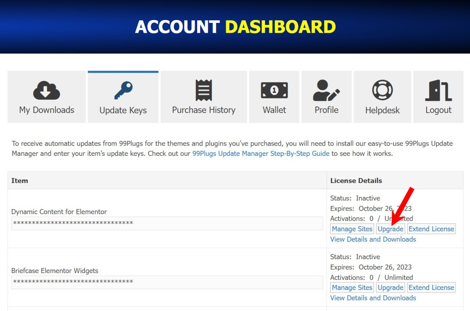
Task: Extend License for Dynamic Content for Elementor
Action: coord(431,229)
